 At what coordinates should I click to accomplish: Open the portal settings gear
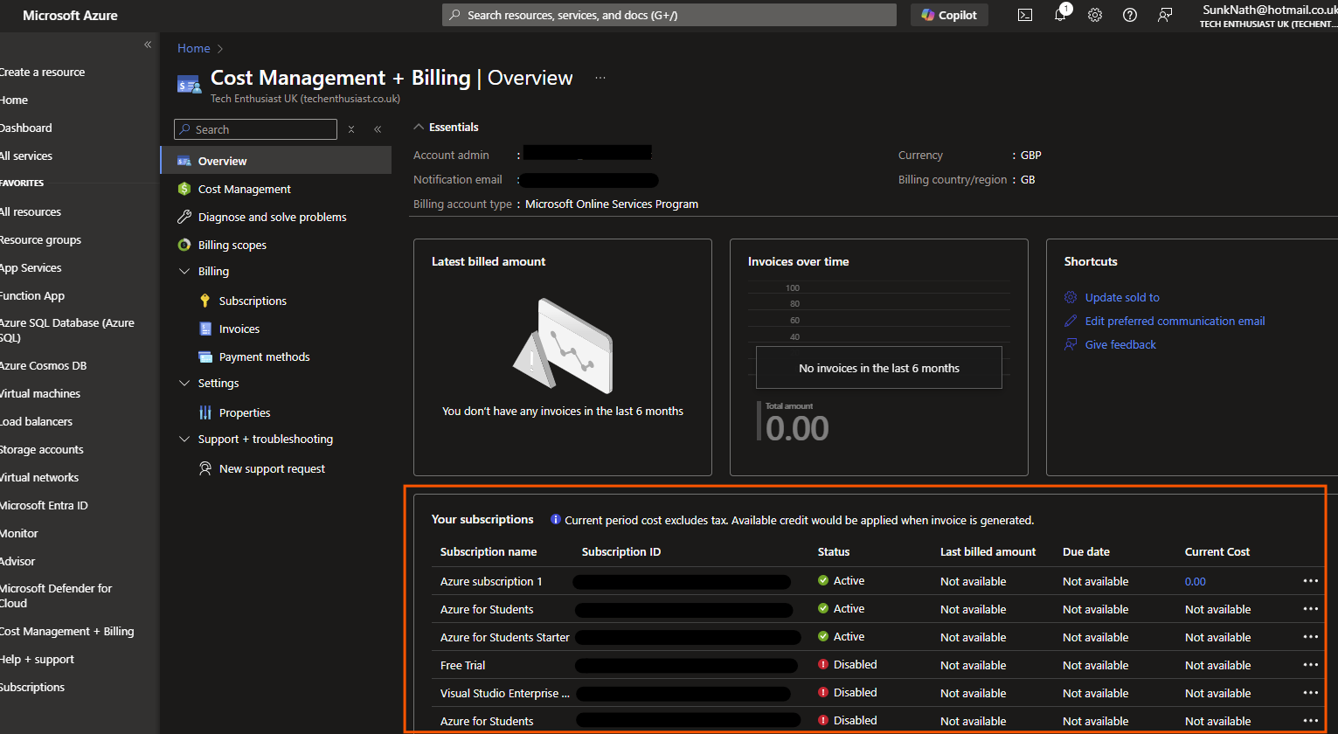pos(1094,15)
